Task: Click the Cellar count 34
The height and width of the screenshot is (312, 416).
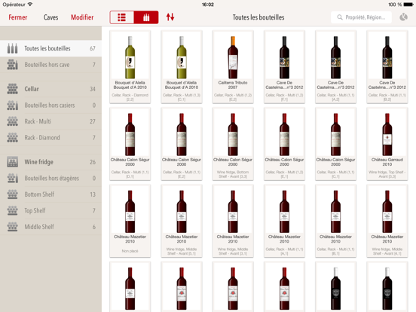Action: 93,89
